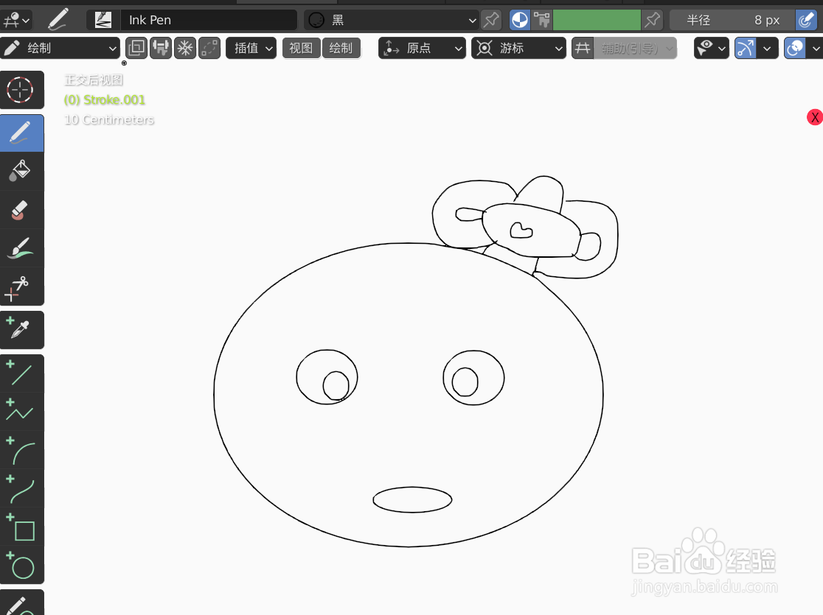The height and width of the screenshot is (615, 823).
Task: Open the 绘制 menu next to 视图
Action: pos(341,48)
